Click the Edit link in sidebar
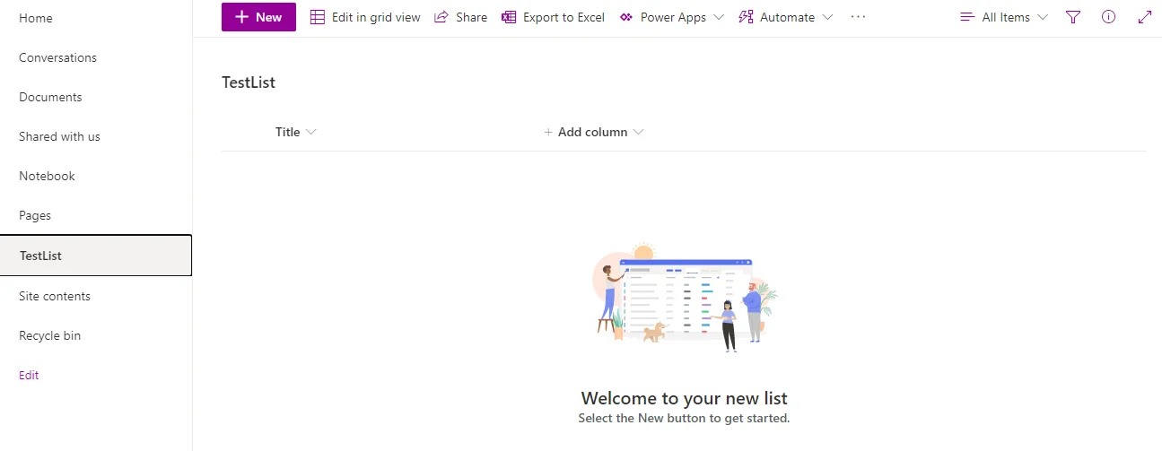 coord(29,375)
